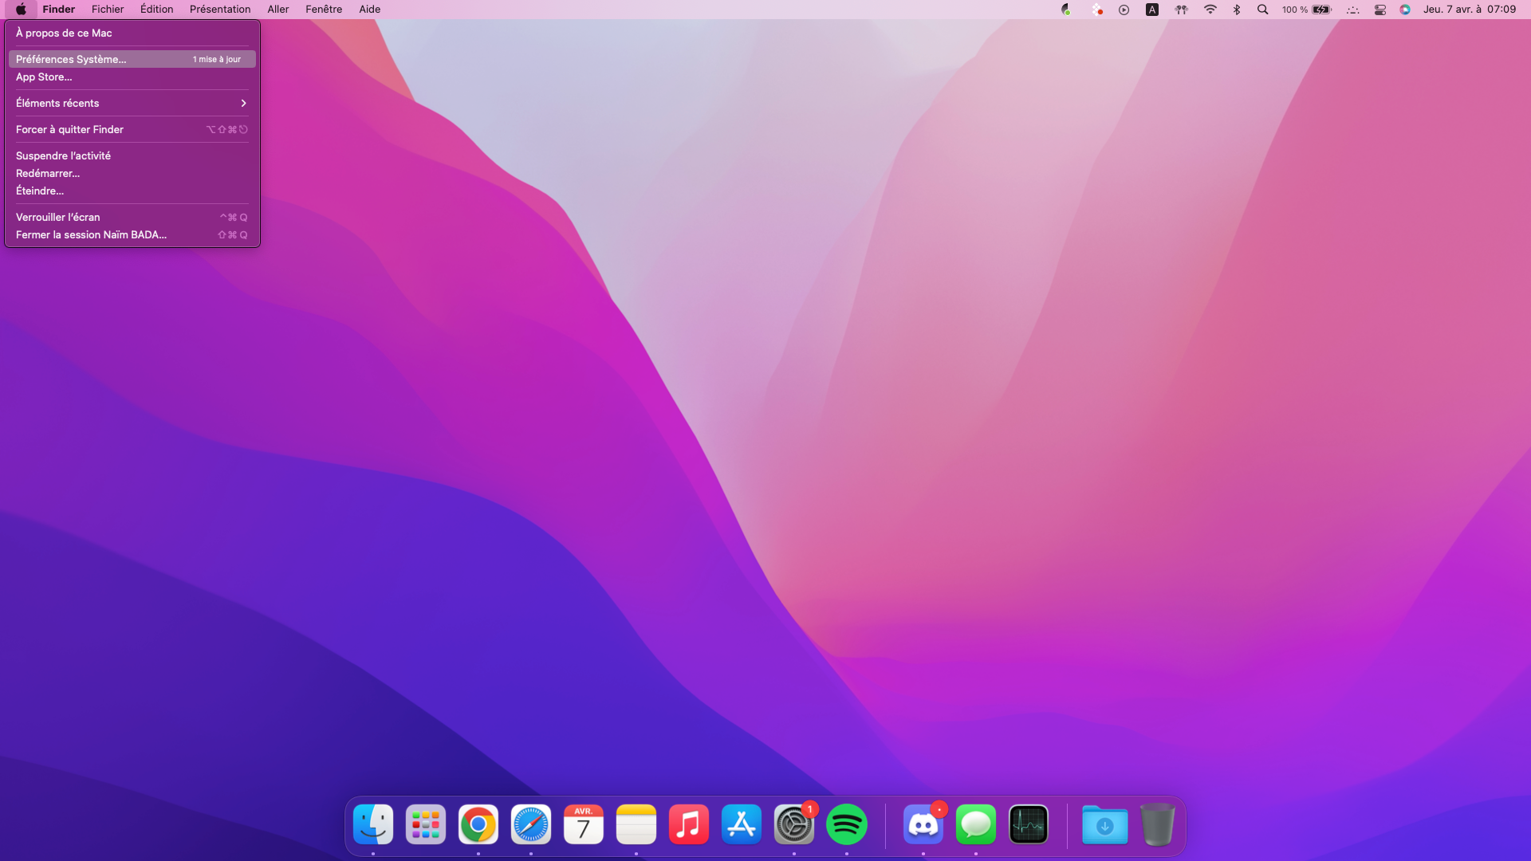Screen dimensions: 1531x861
Task: Open Google Chrome from the Dock
Action: (x=478, y=825)
